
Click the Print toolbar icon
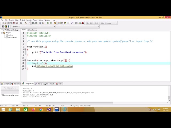point(21,23)
